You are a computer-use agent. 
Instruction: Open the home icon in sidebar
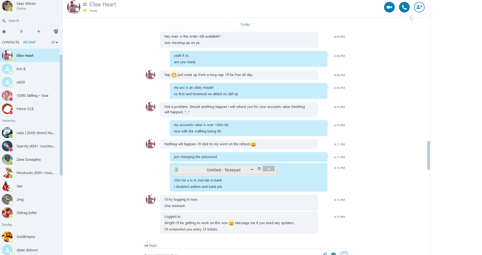point(4,31)
